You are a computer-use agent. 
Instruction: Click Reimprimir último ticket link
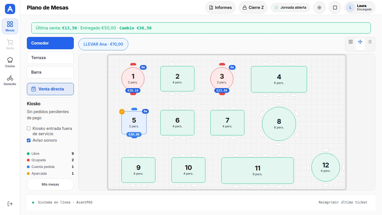click(343, 202)
